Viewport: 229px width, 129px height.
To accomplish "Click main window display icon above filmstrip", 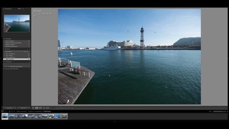I will (3, 111).
